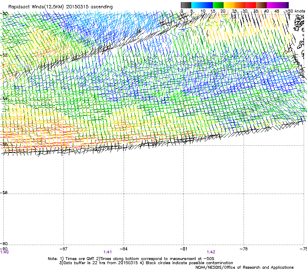
Task: Click the coastline outline at the top right
Action: coord(299,24)
